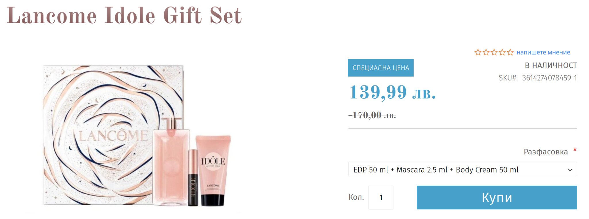Rate the product one star
This screenshot has width=589, height=219.
pyautogui.click(x=478, y=52)
